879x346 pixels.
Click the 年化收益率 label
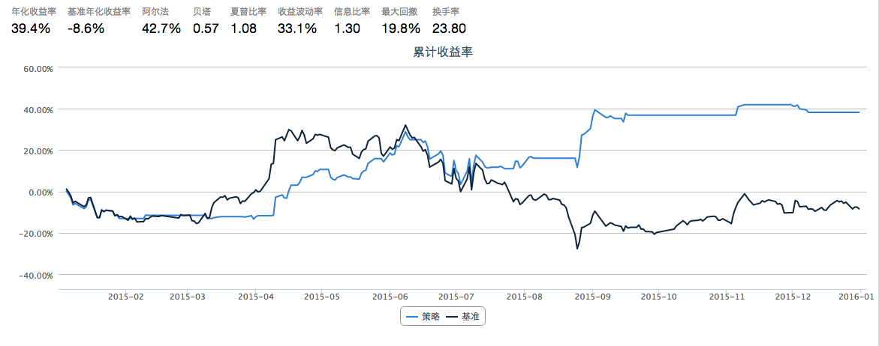tap(34, 12)
